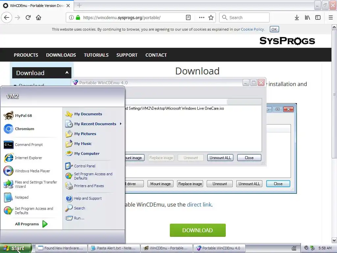Viewport: 337px width, 253px height.
Task: Switch to Pasta Alert.txt Notepad taskbar item
Action: (114, 248)
